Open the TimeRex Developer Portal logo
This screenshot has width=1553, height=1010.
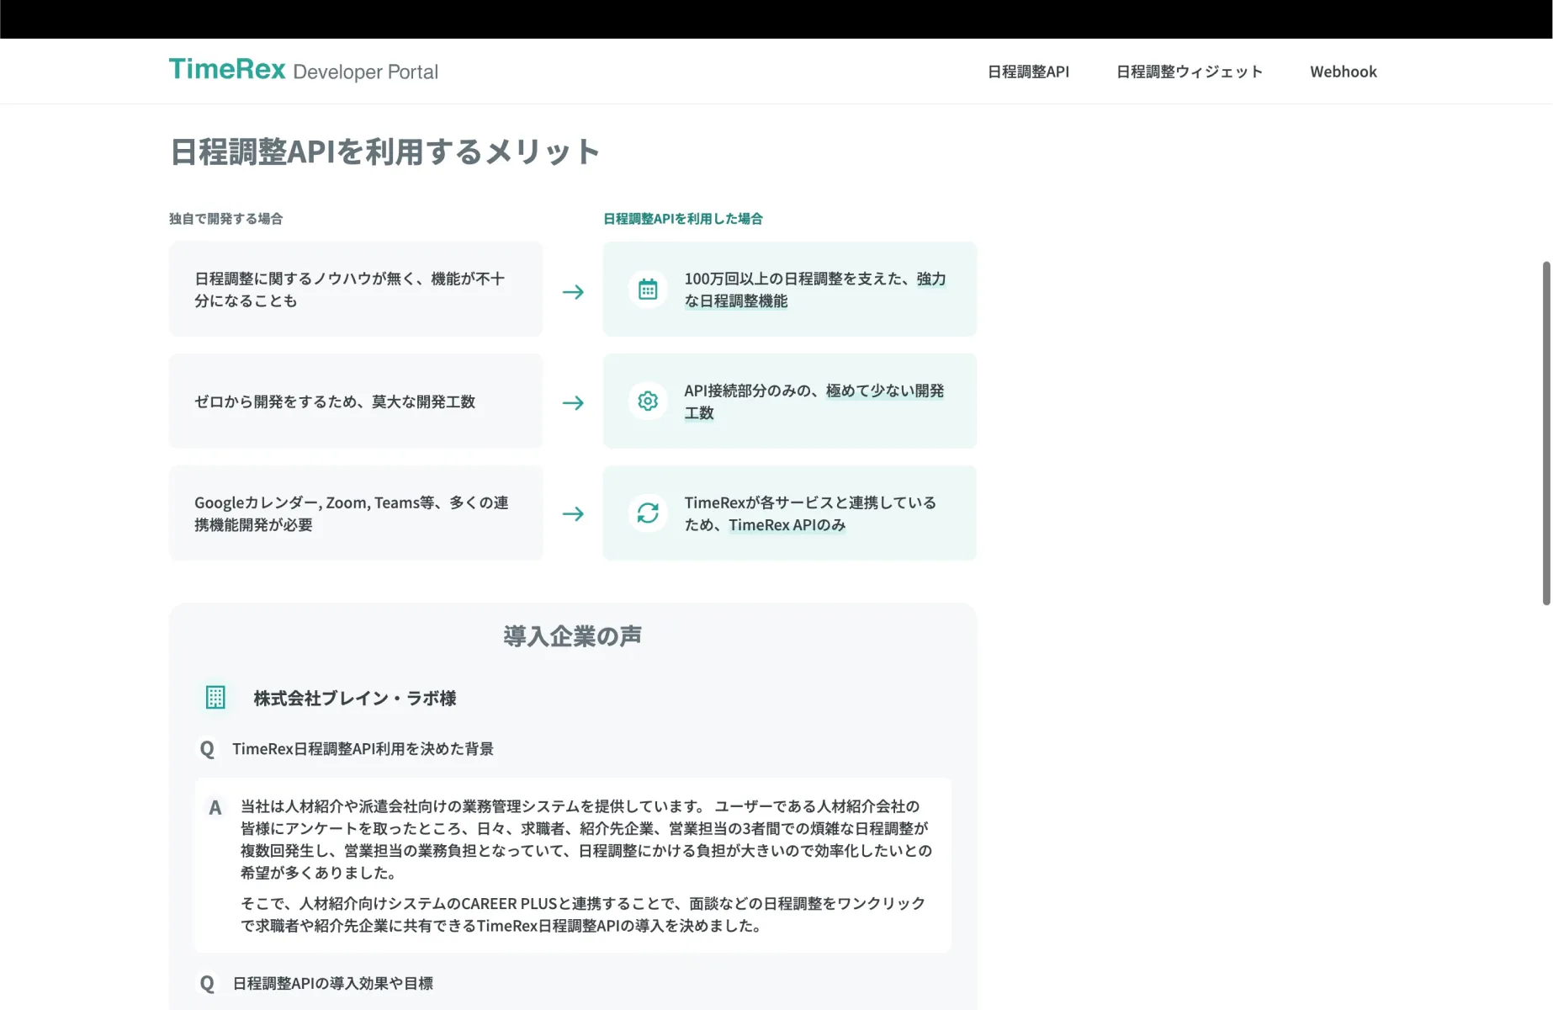[x=303, y=71]
